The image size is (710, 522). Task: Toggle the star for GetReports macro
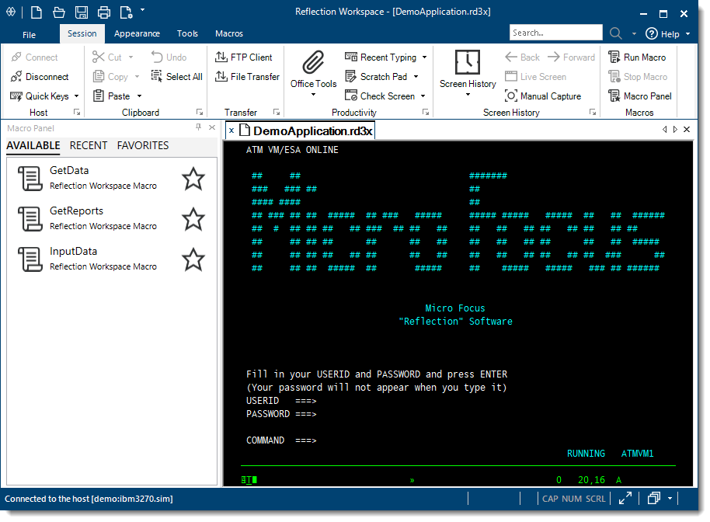193,219
